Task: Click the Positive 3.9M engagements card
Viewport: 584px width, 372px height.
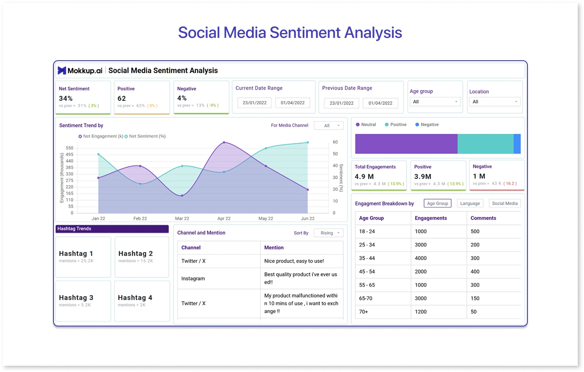Action: click(438, 175)
